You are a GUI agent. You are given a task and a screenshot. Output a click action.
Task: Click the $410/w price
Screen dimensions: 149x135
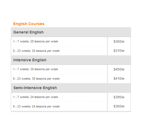click(119, 79)
